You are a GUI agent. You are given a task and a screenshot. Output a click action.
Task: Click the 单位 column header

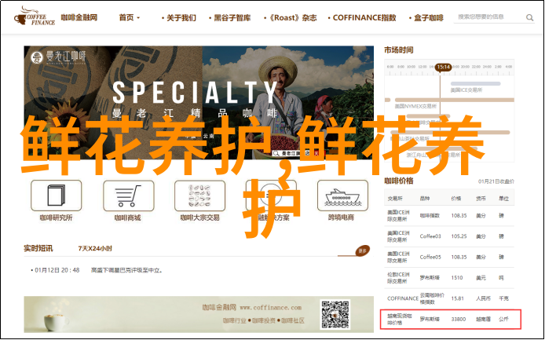click(503, 199)
